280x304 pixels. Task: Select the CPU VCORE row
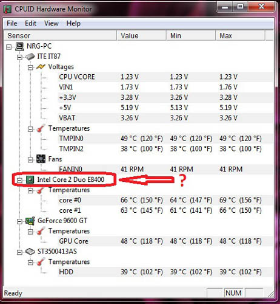165,77
